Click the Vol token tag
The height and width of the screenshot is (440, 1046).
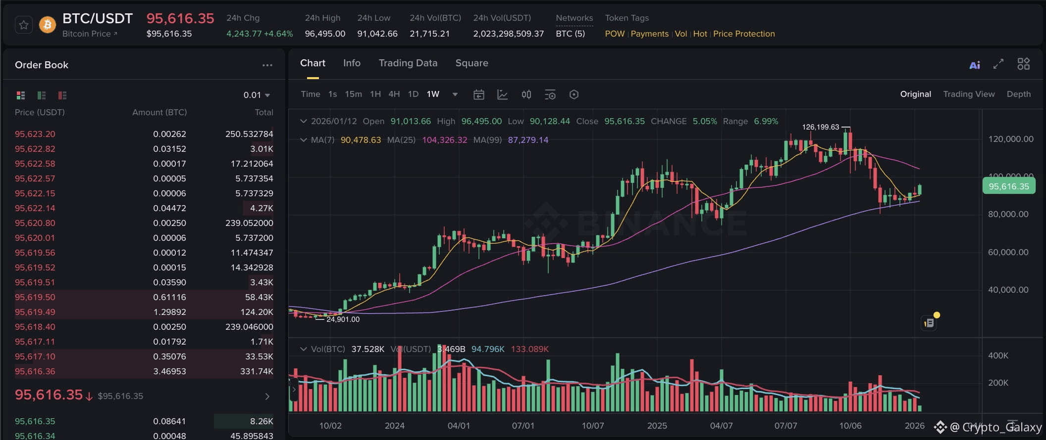681,34
